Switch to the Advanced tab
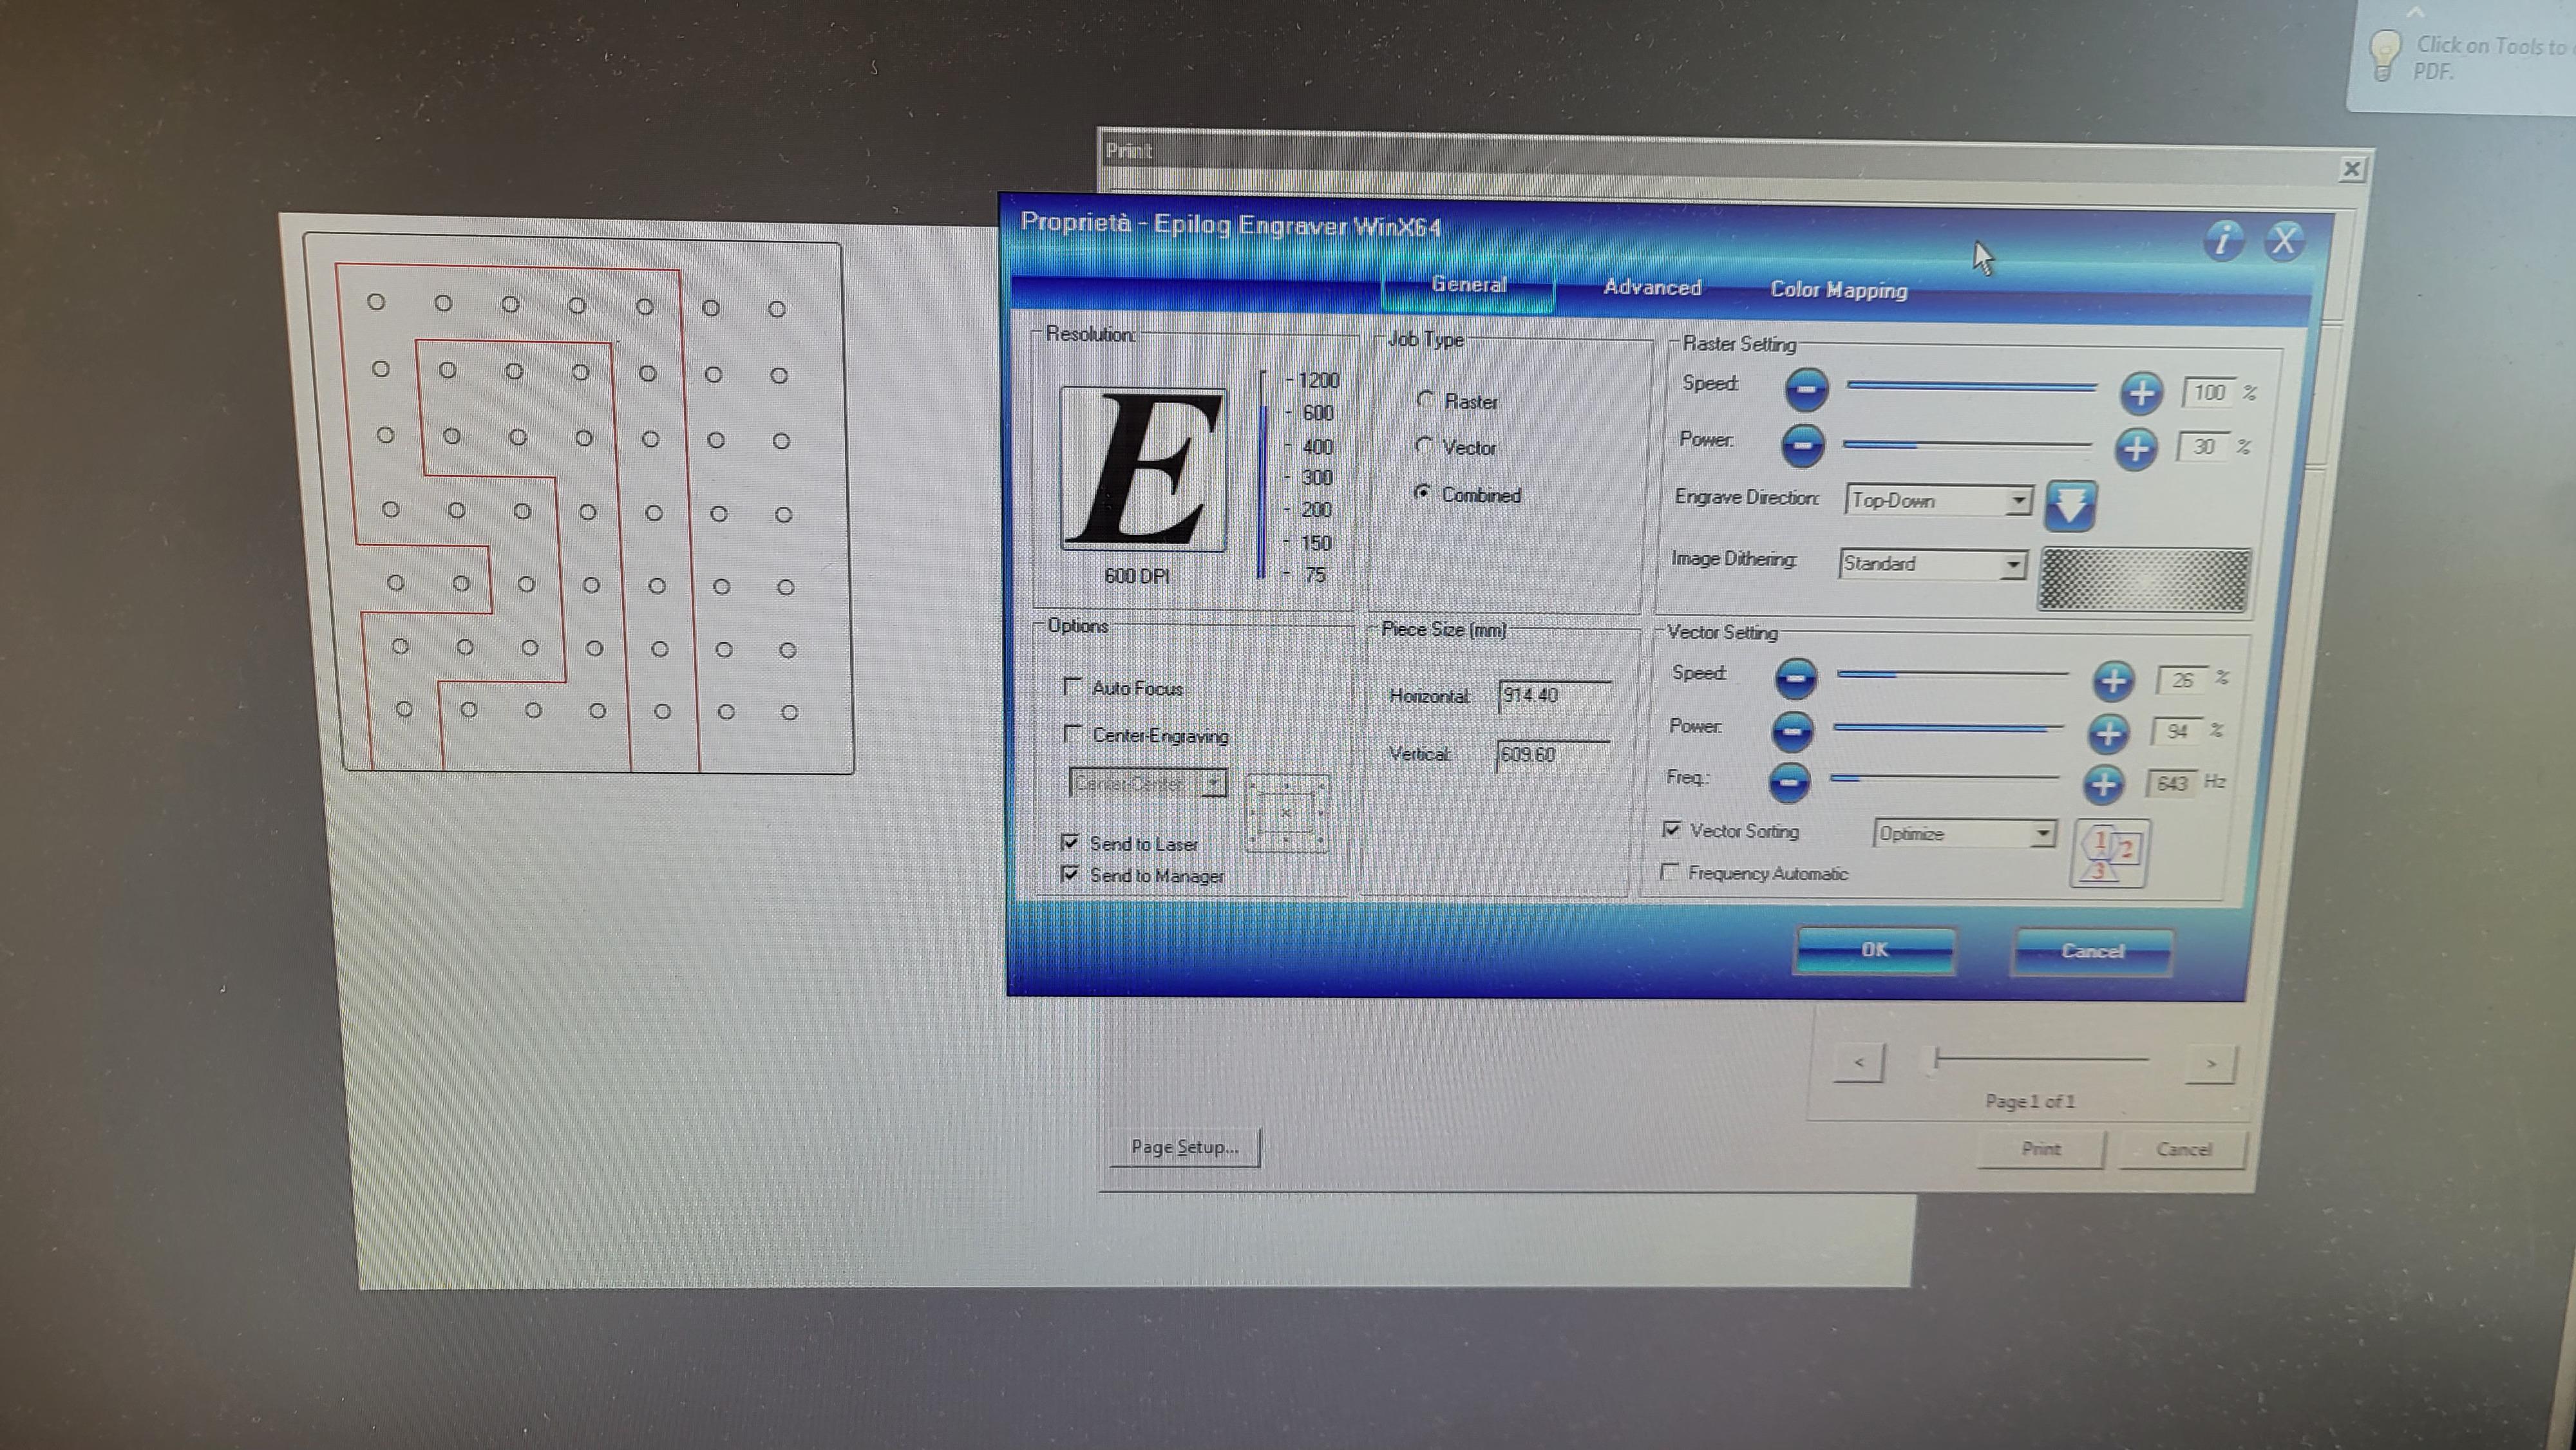 click(x=1652, y=288)
